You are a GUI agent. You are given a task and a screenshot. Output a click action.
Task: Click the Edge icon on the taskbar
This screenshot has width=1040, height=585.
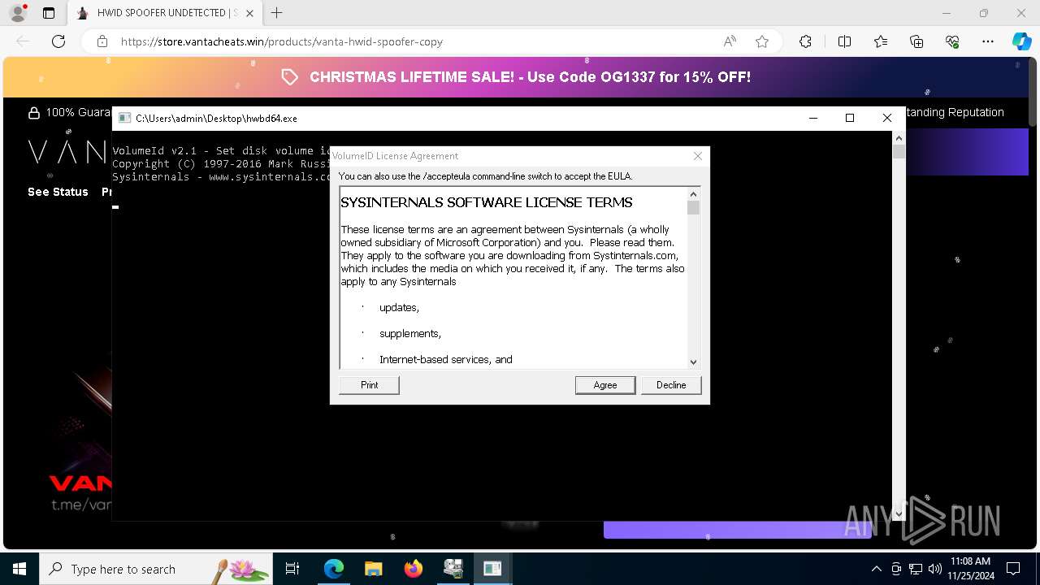tap(334, 569)
